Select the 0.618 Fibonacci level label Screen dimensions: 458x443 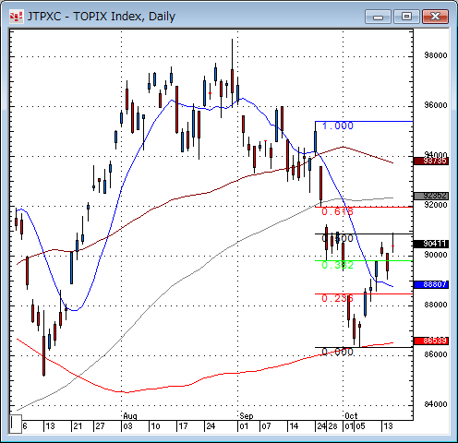(337, 211)
